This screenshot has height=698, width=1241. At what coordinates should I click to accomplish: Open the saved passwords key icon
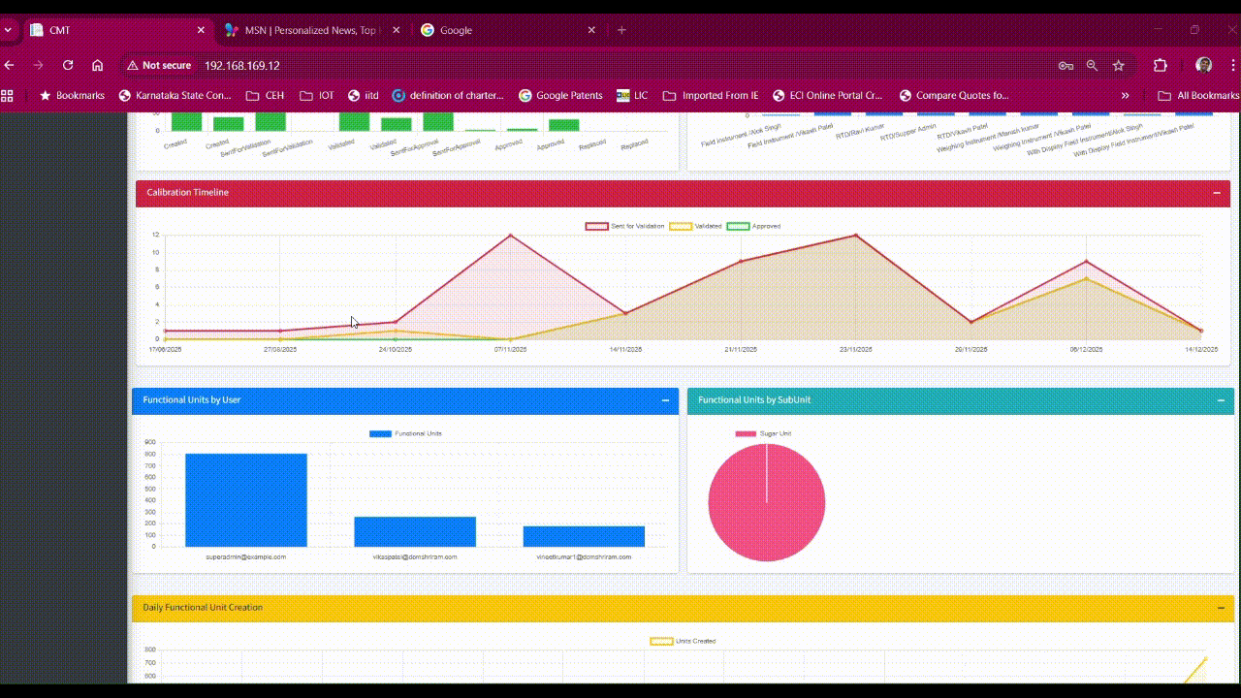(1066, 65)
